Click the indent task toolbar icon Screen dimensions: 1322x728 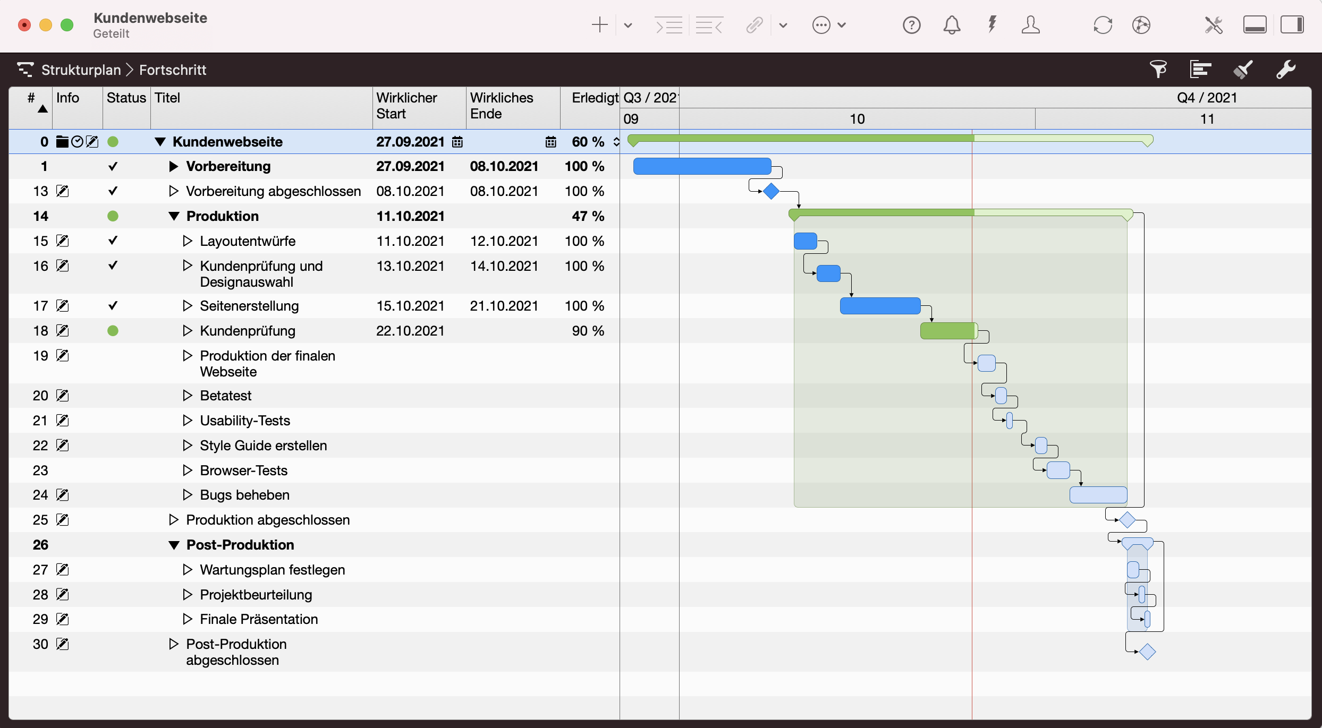point(668,25)
